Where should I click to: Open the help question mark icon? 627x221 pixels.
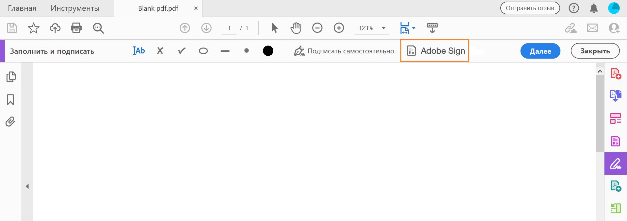click(574, 8)
